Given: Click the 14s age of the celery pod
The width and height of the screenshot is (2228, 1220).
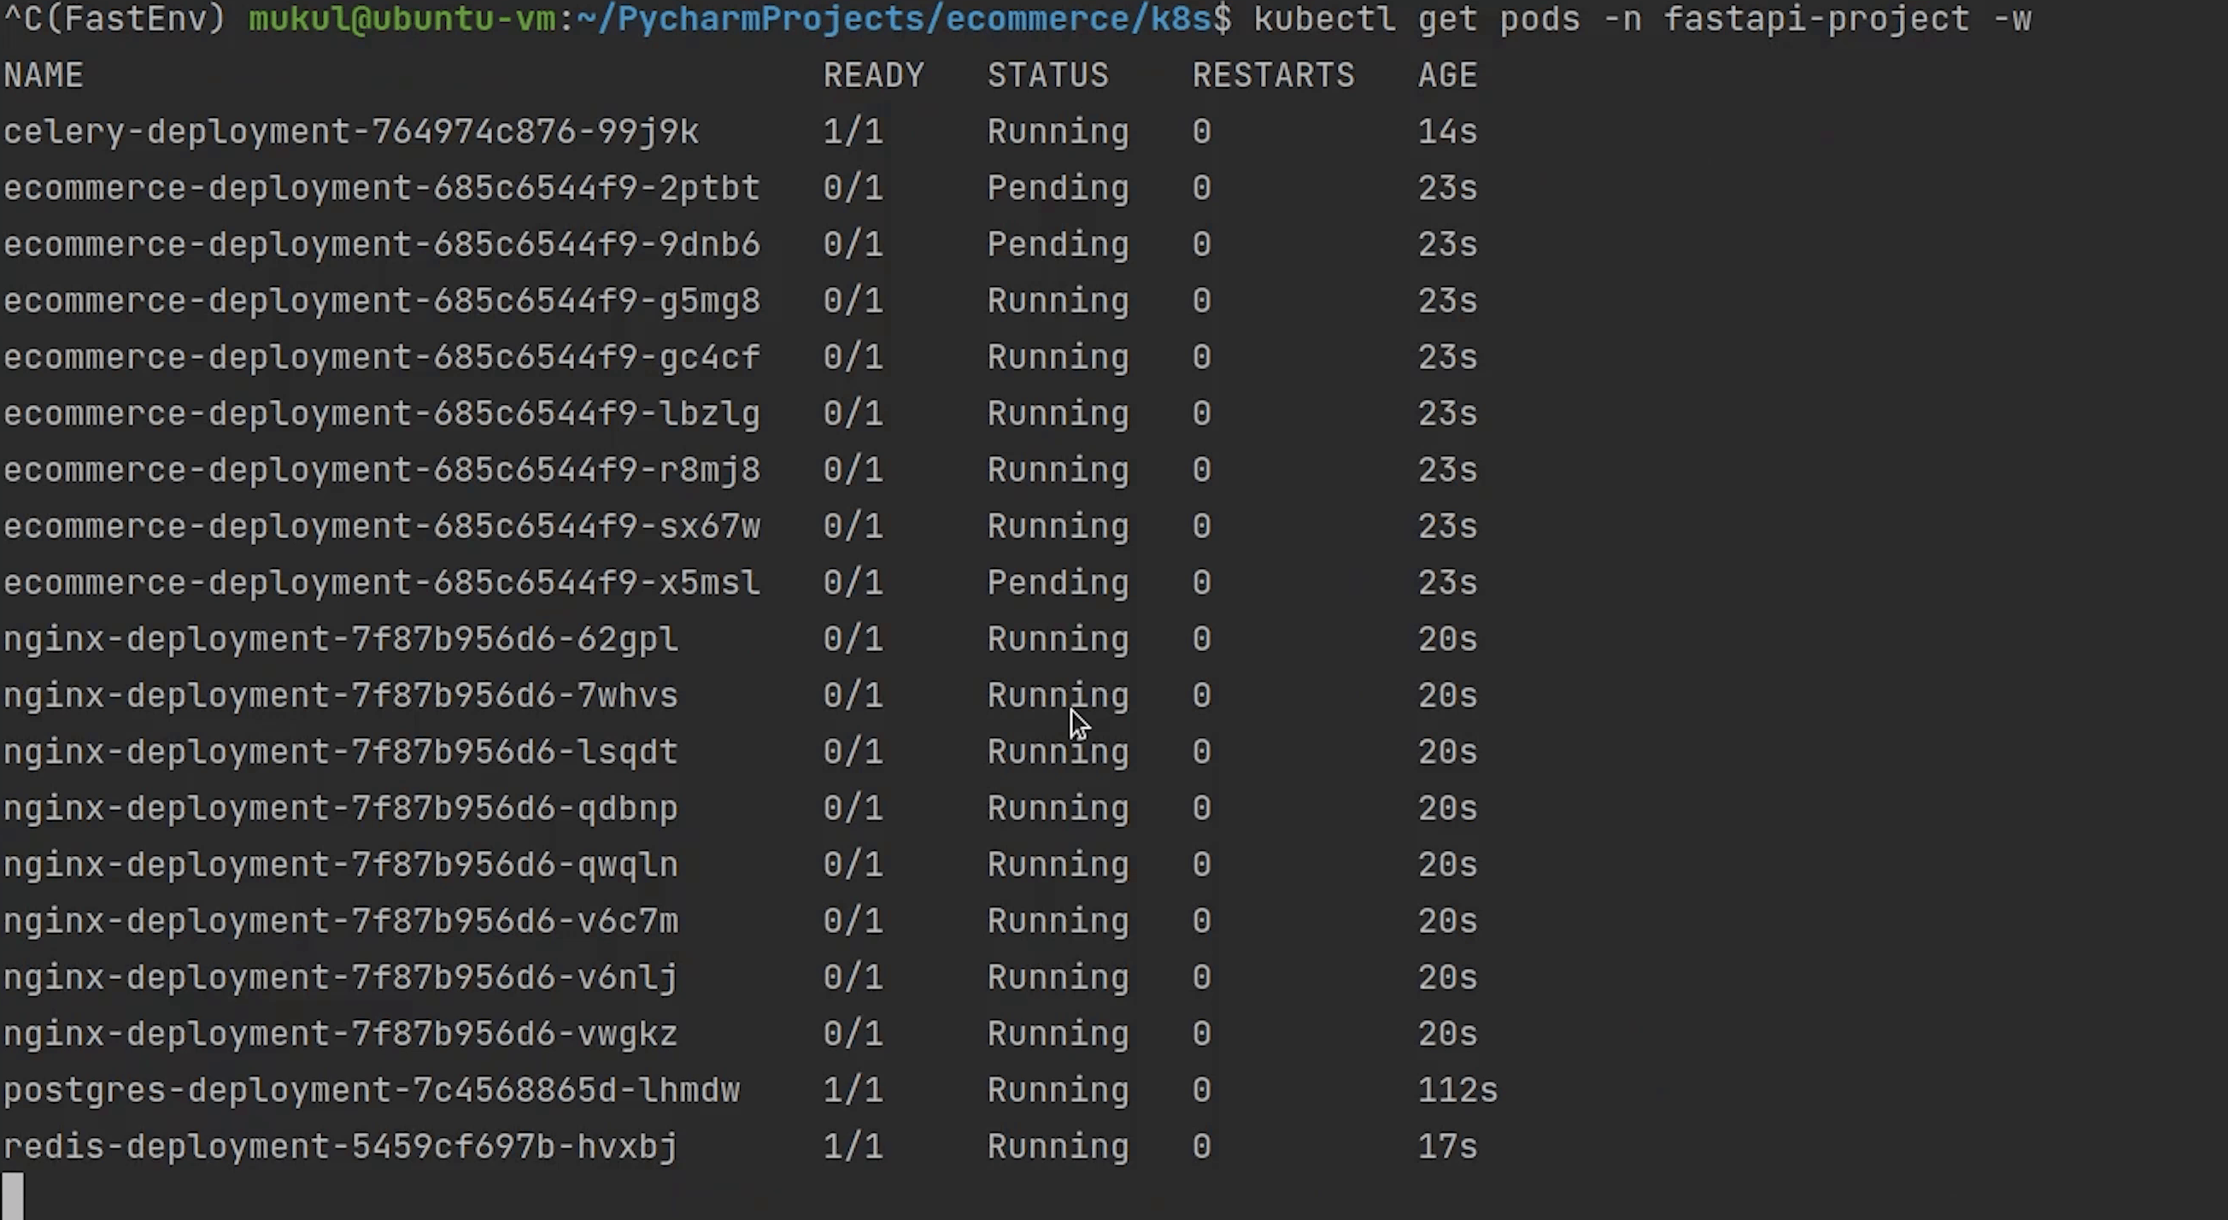Looking at the screenshot, I should pyautogui.click(x=1447, y=132).
